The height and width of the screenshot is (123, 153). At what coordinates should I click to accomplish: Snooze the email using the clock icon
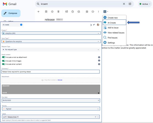coord(72,11)
